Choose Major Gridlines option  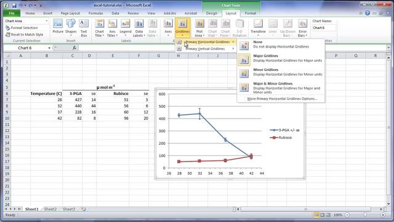pyautogui.click(x=281, y=59)
